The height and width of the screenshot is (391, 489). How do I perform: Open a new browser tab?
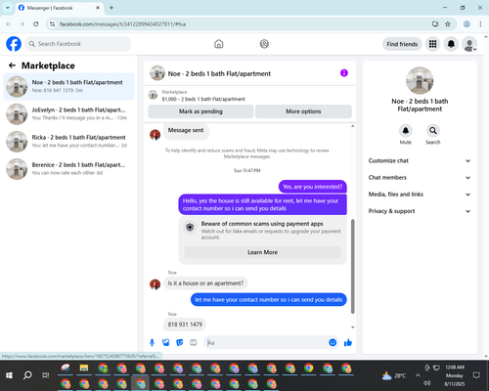click(111, 8)
